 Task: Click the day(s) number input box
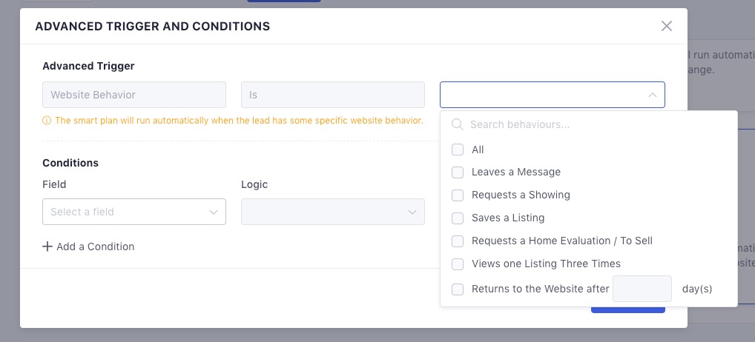tap(642, 289)
